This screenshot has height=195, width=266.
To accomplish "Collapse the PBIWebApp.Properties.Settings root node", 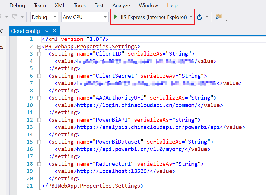I will (x=39, y=47).
